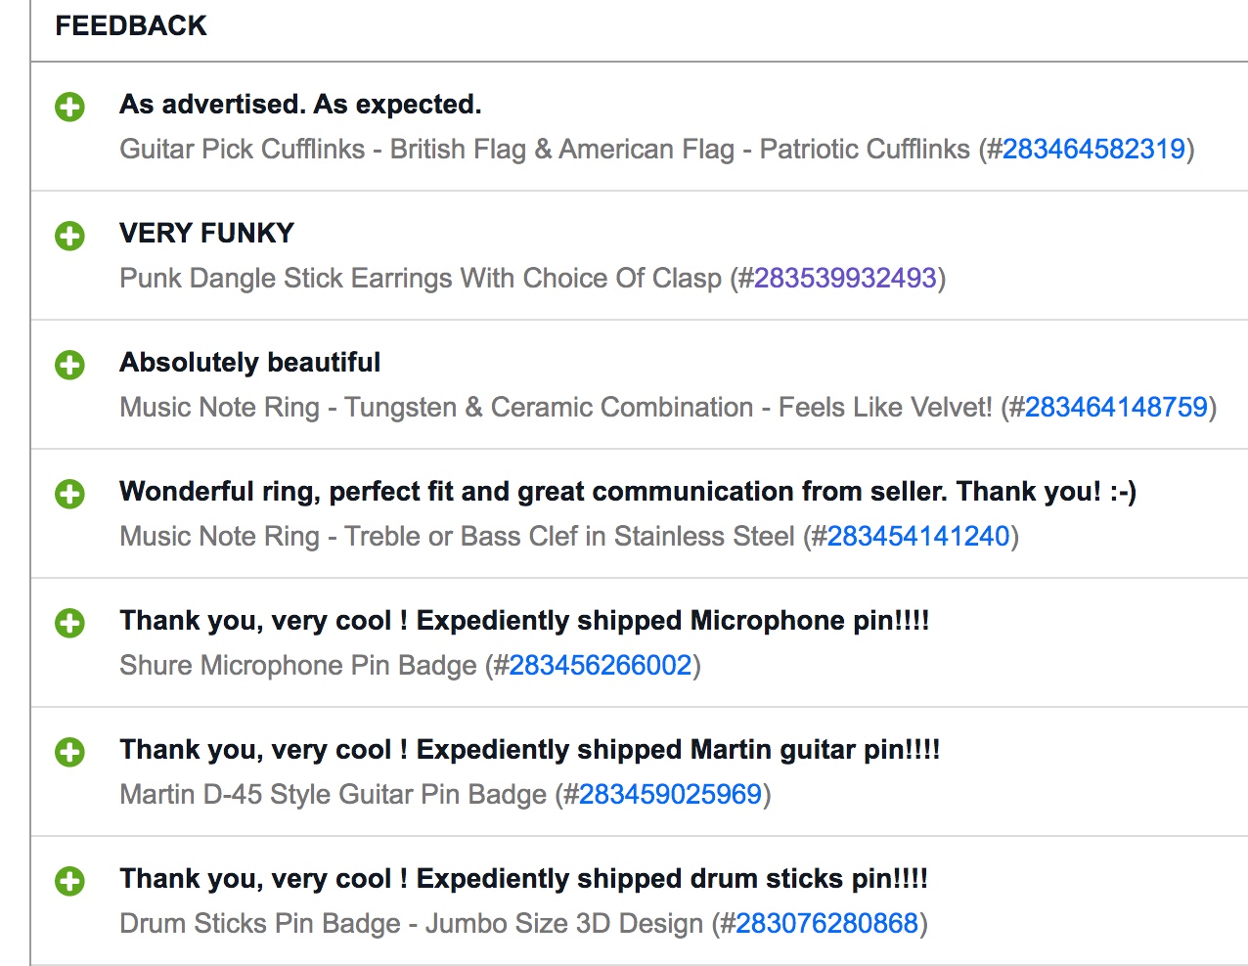The height and width of the screenshot is (966, 1248).
Task: Open Martin D-45 item link 283459025969
Action: pos(670,794)
